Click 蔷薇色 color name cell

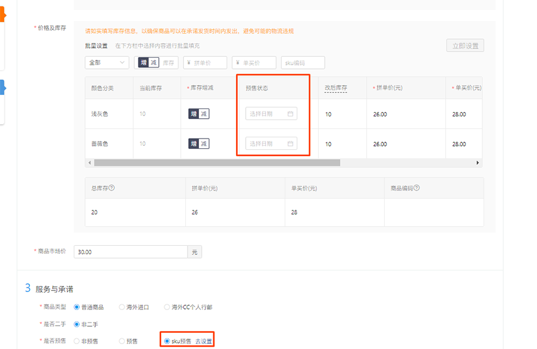point(99,144)
